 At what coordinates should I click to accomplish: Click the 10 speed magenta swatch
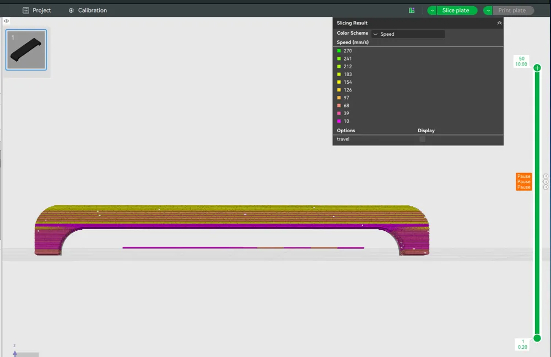point(339,121)
